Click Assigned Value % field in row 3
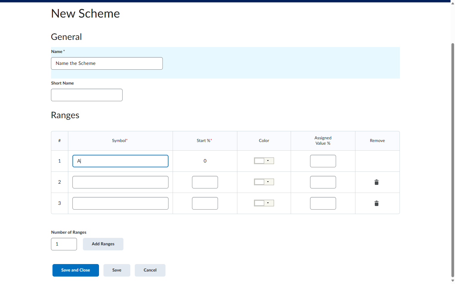Viewport: 455px width, 284px height. pos(323,203)
